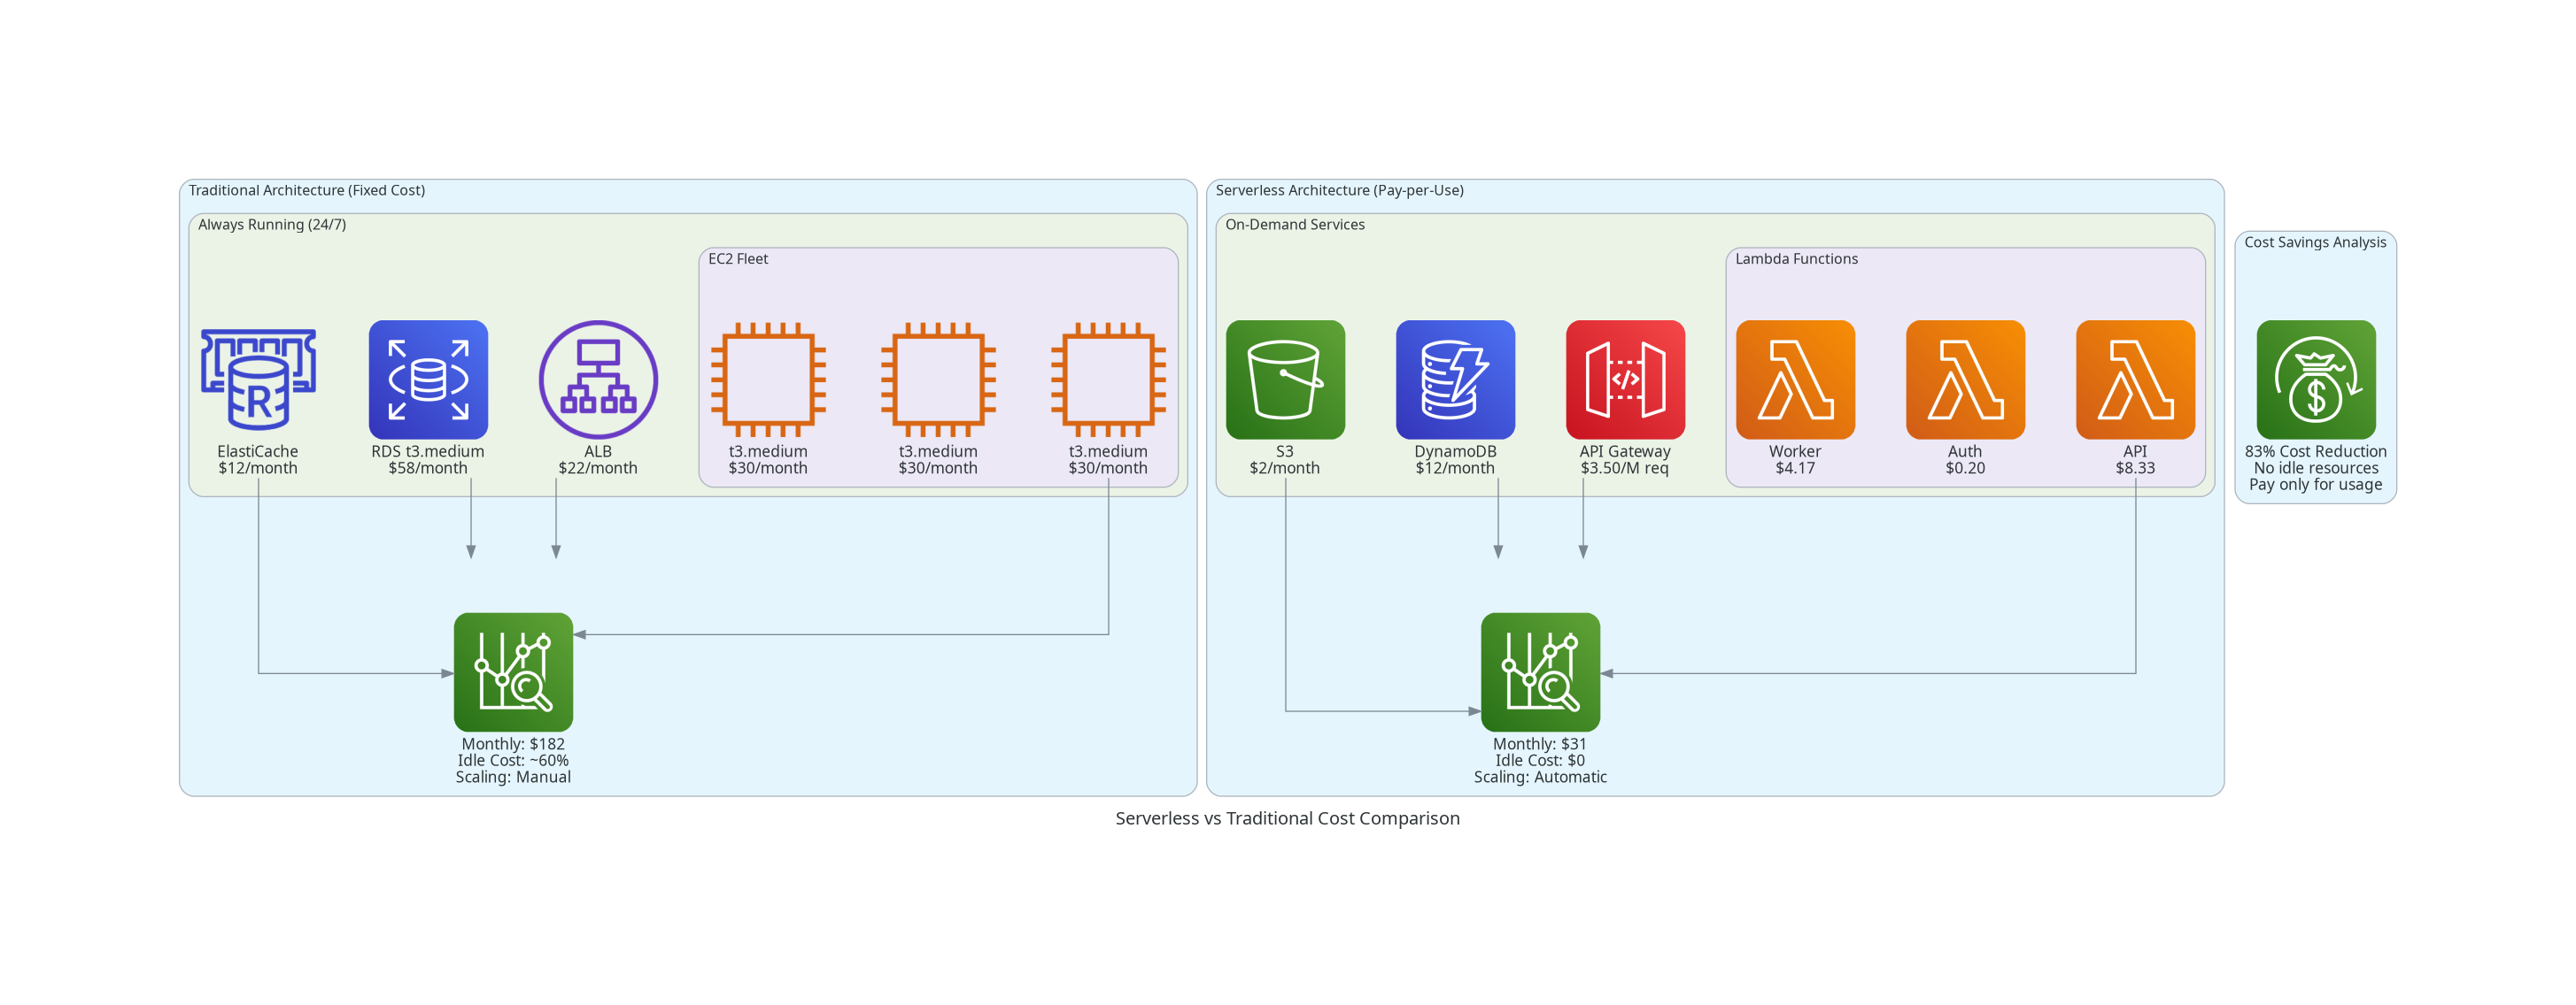Select the Lambda Functions group label

coord(1796,258)
